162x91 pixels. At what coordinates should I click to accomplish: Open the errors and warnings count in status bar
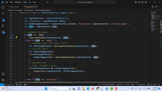(x=19, y=84)
